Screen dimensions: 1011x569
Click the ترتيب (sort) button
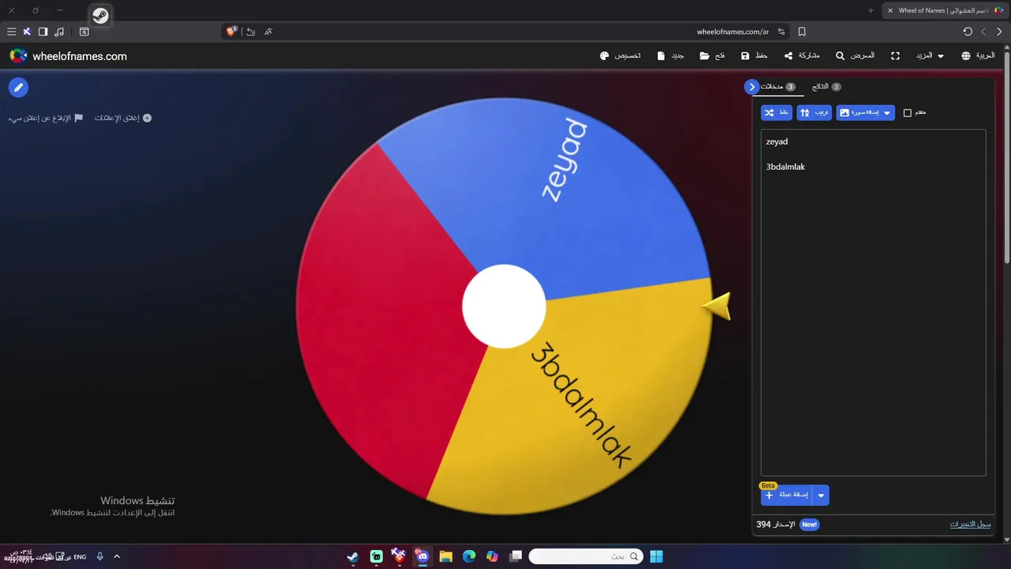814,113
